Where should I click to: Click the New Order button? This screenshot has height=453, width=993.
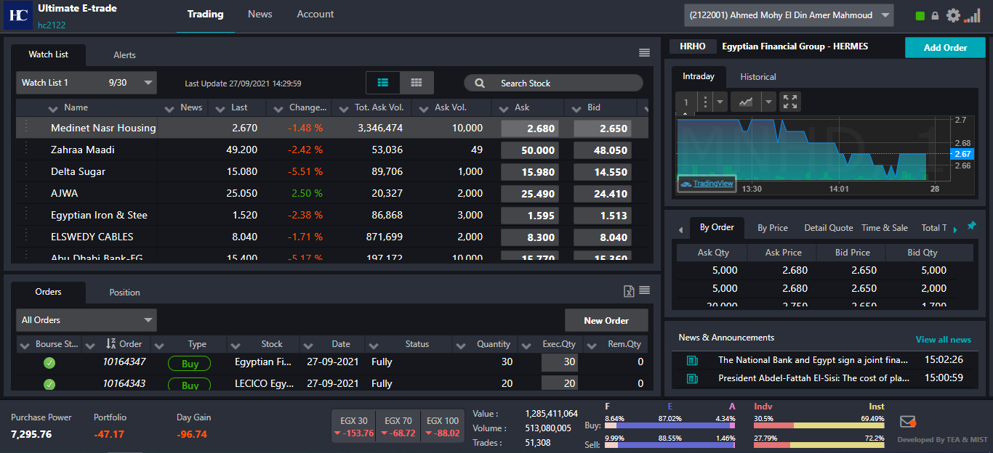coord(606,320)
